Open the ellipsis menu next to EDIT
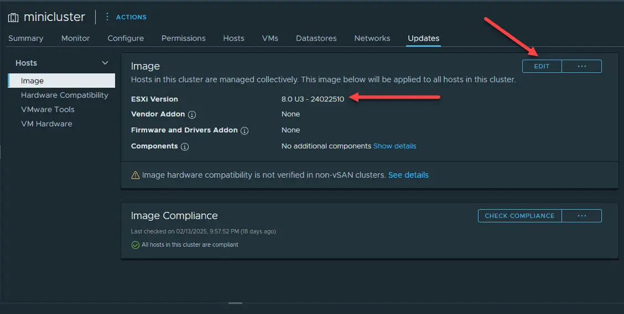 coord(582,66)
